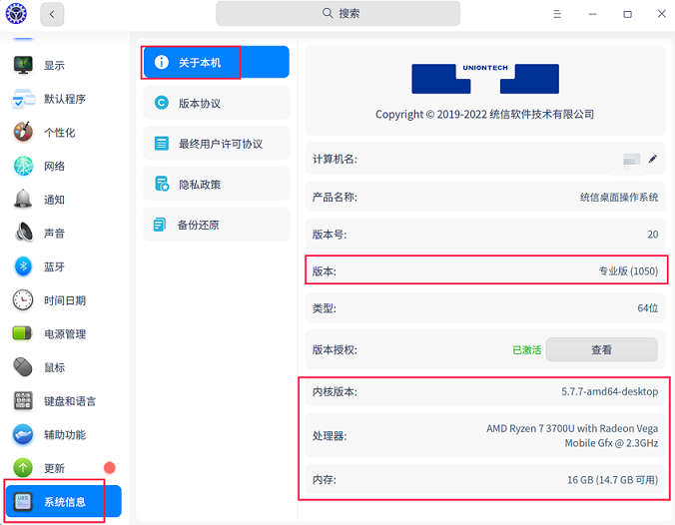Open the 蓝牙 Bluetooth icon
The height and width of the screenshot is (525, 675).
coord(23,266)
